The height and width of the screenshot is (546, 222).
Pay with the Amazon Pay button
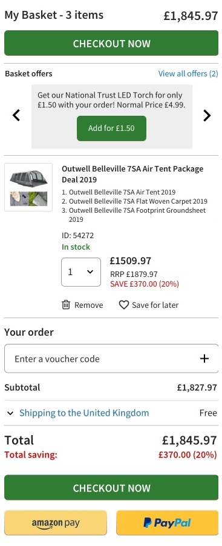click(56, 523)
